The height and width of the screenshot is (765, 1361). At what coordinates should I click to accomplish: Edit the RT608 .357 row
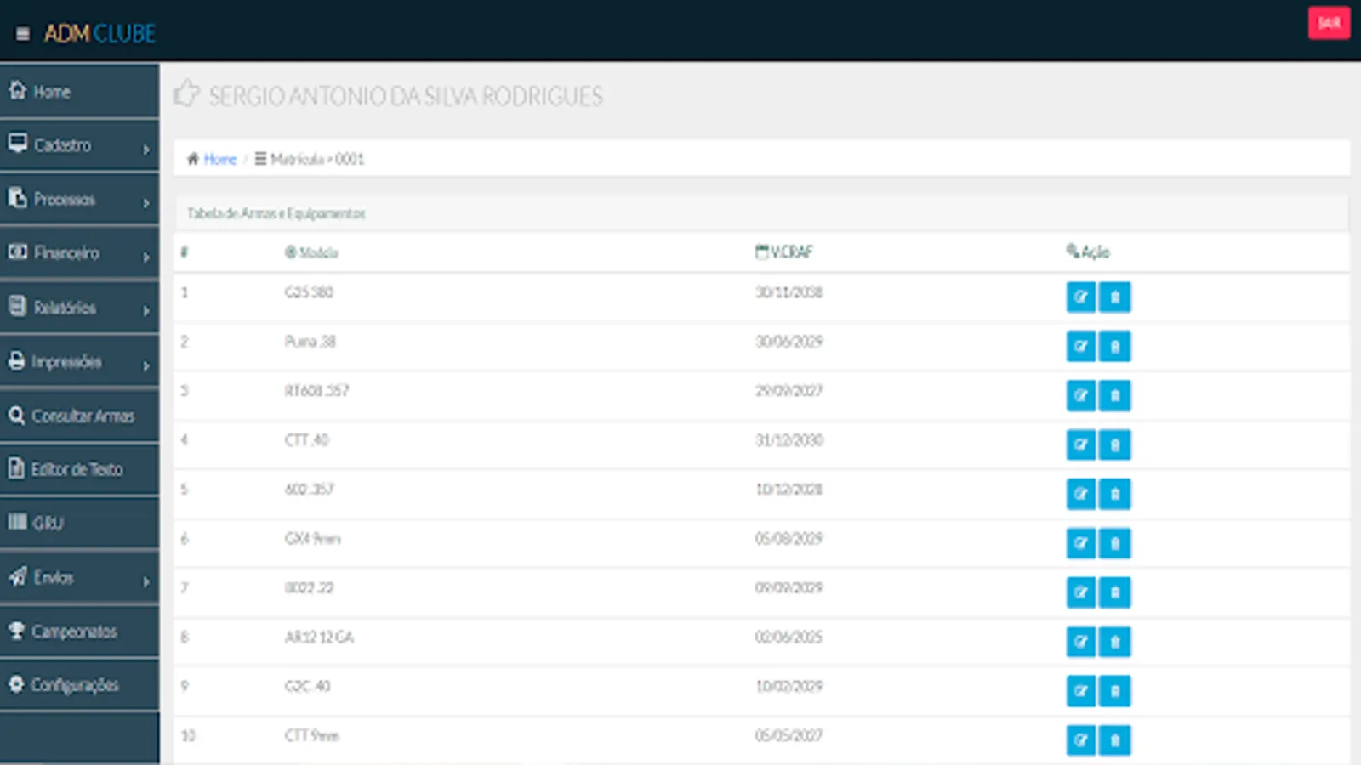click(x=1080, y=396)
